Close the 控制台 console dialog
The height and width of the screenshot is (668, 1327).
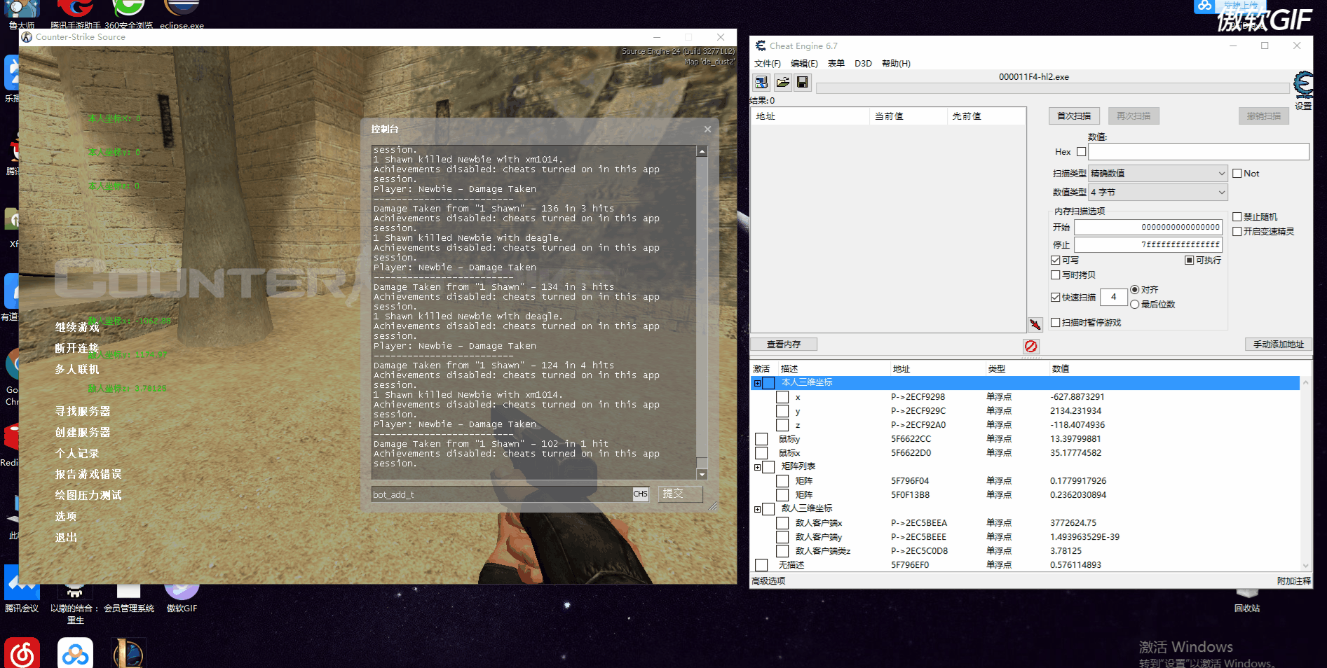click(707, 129)
